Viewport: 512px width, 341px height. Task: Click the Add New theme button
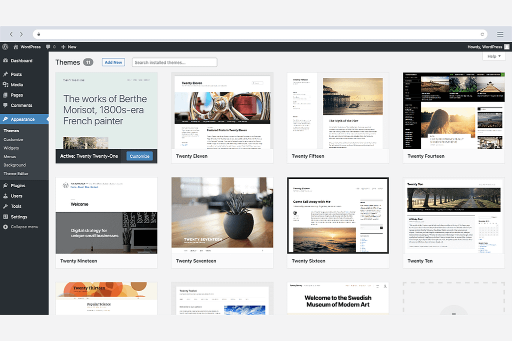[x=113, y=62]
